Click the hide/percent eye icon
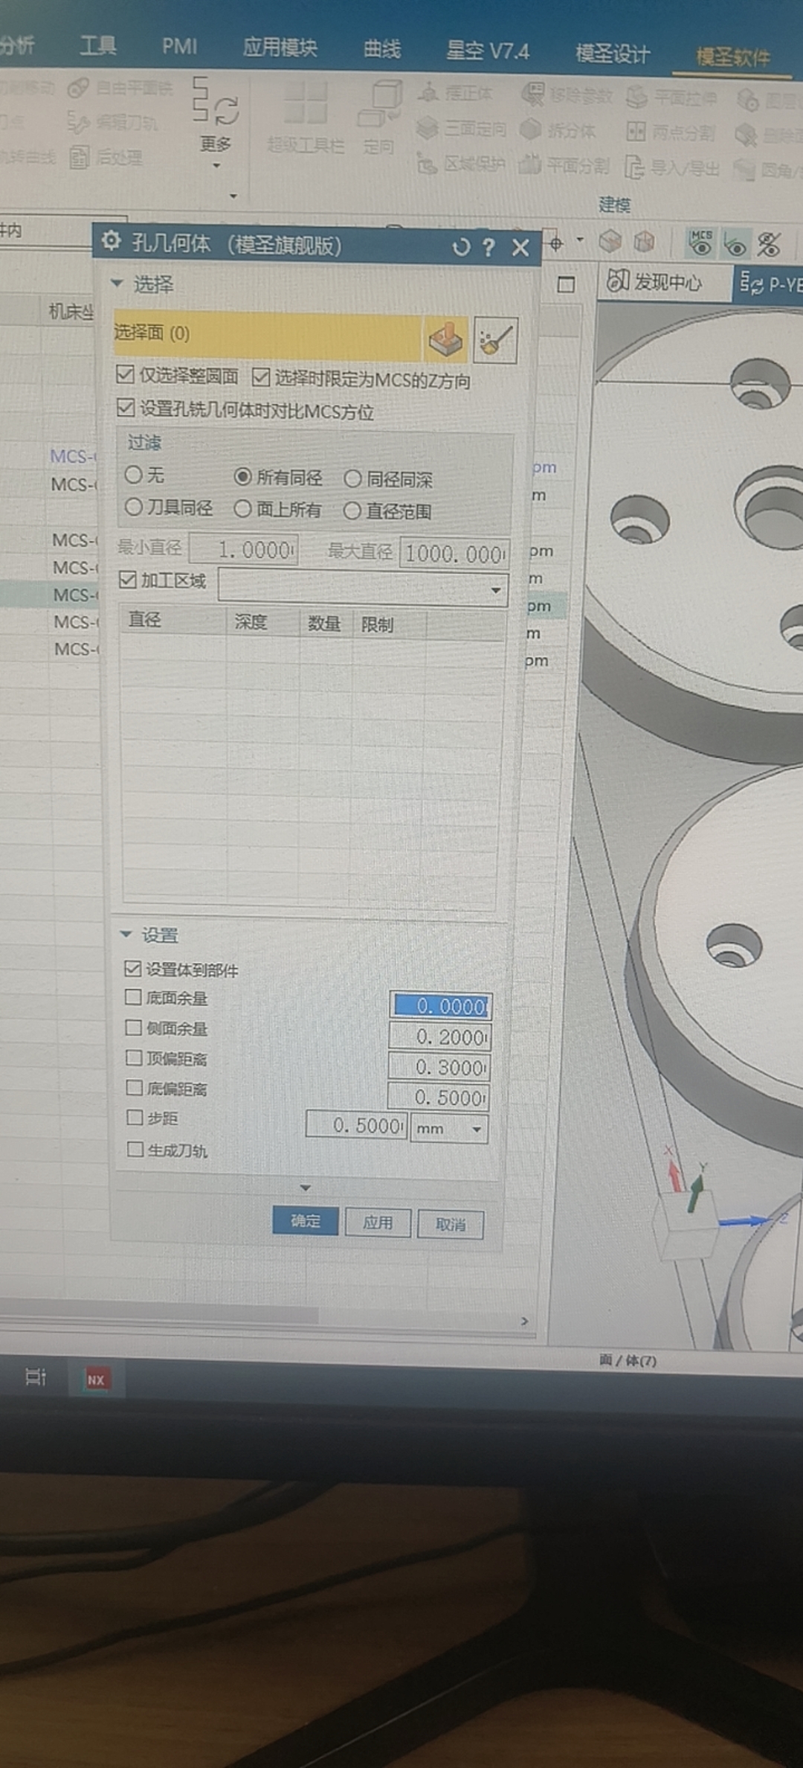The image size is (803, 1768). click(x=769, y=244)
